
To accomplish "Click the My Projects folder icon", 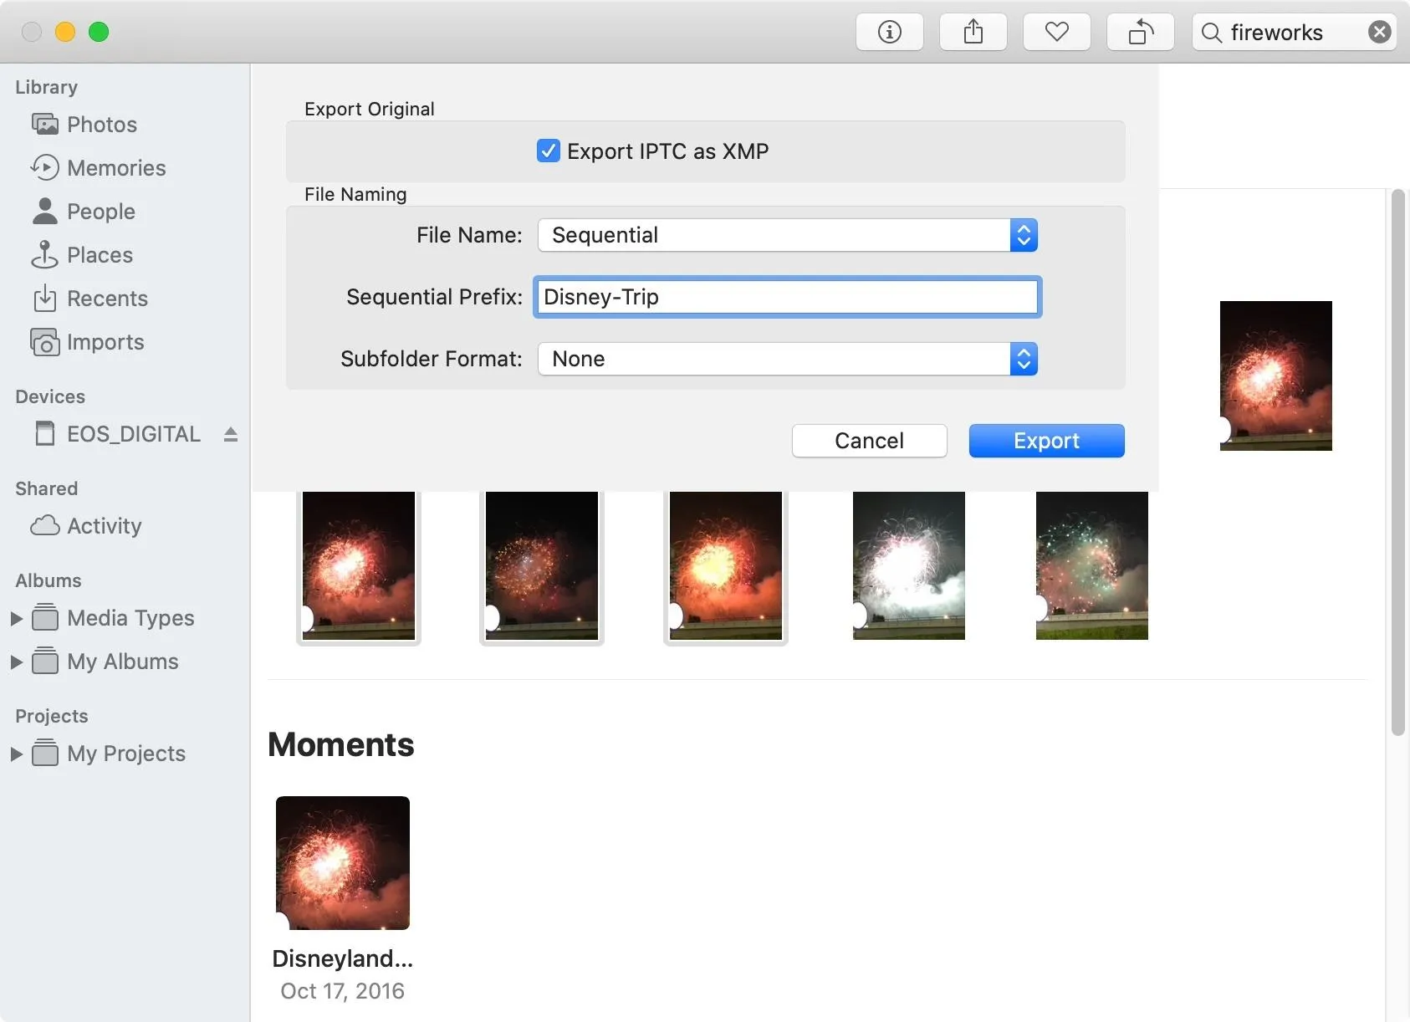I will pos(45,754).
